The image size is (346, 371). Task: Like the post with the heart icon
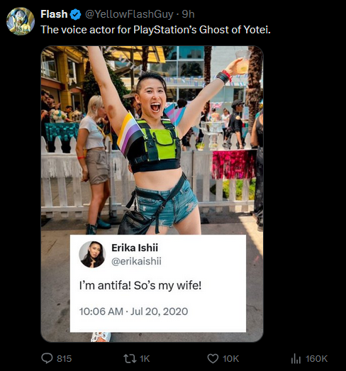pyautogui.click(x=213, y=358)
